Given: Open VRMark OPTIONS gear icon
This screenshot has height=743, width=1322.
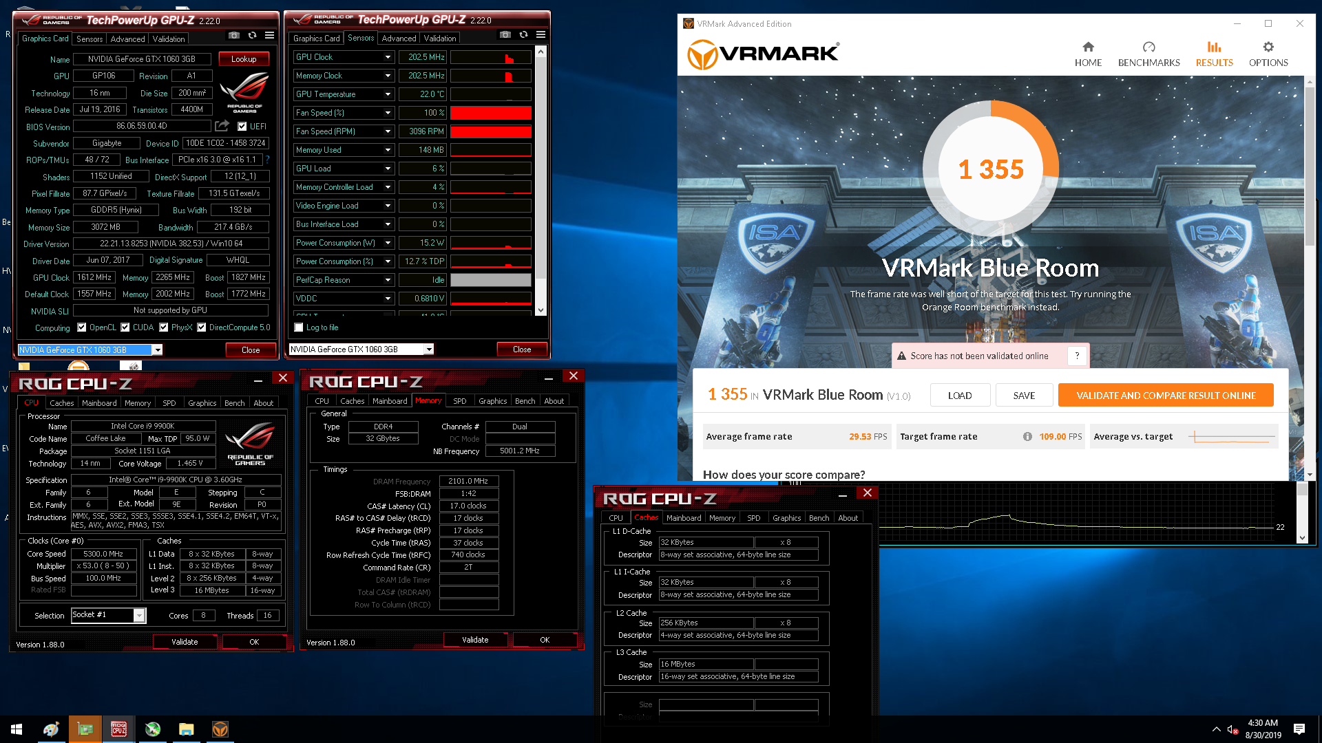Looking at the screenshot, I should [x=1268, y=47].
